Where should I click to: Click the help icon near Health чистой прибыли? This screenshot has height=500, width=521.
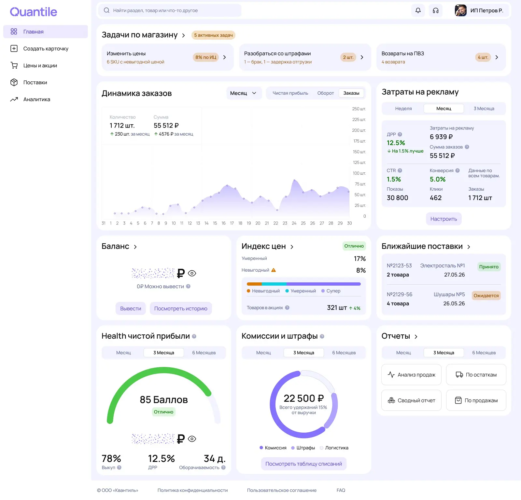(194, 336)
